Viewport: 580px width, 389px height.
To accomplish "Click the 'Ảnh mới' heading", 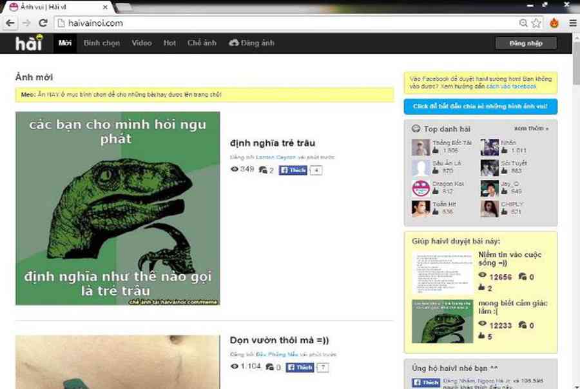I will 34,77.
